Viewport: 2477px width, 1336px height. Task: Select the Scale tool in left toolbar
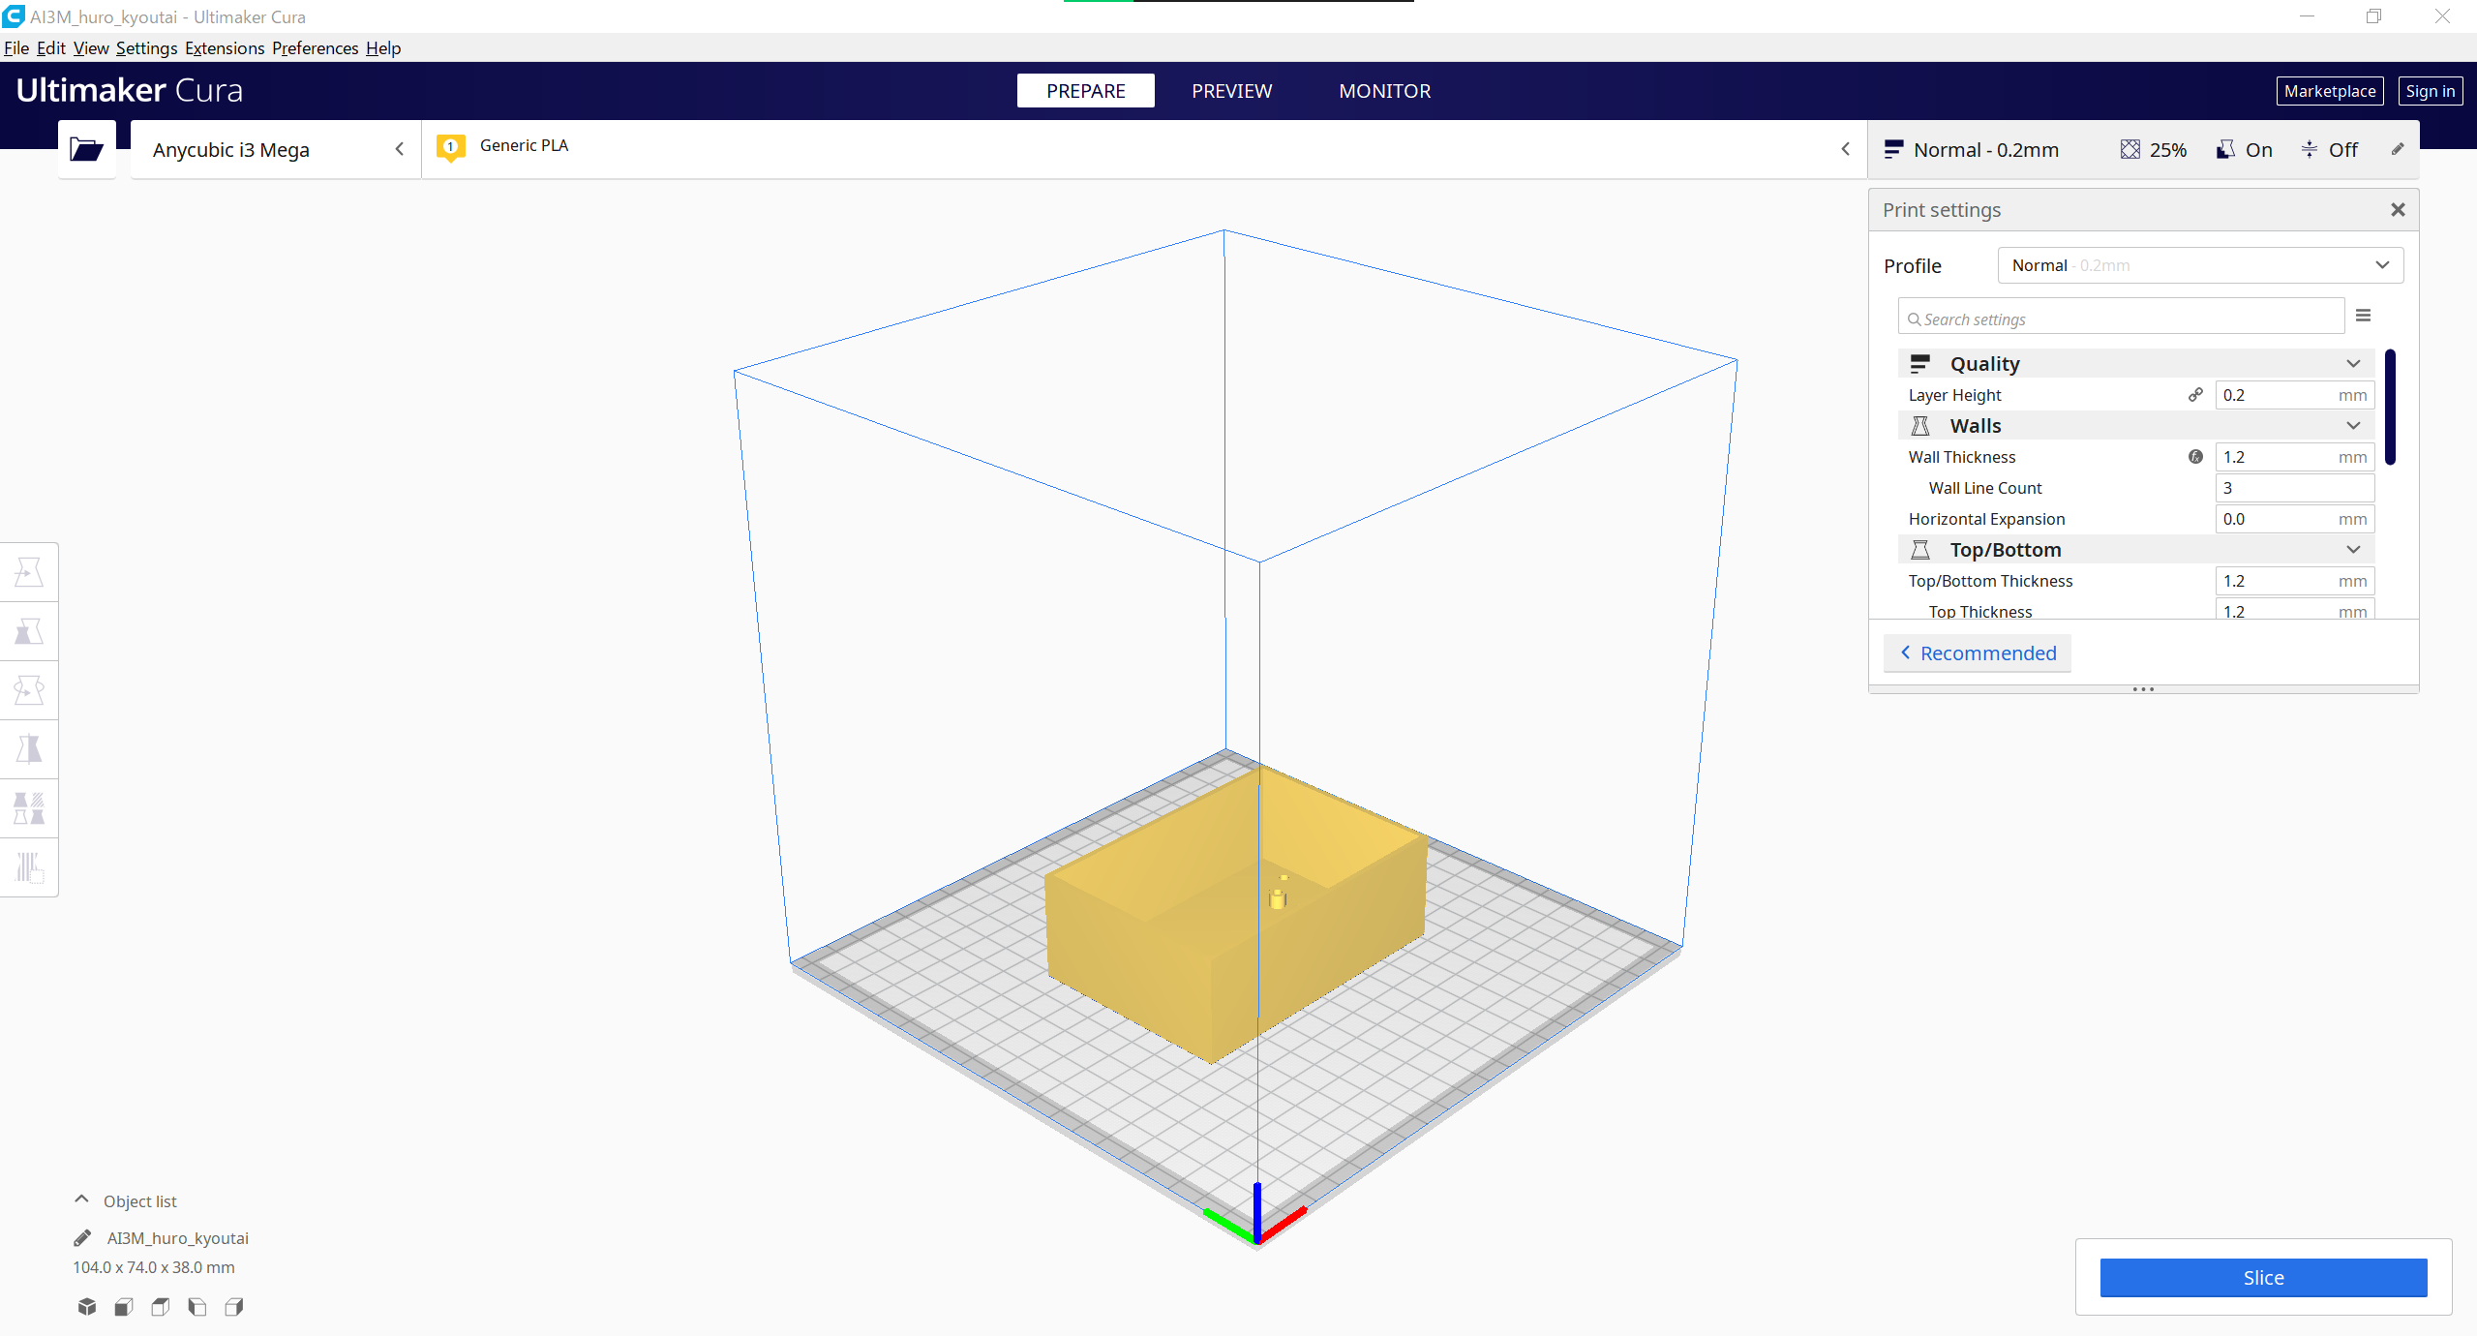pyautogui.click(x=29, y=632)
